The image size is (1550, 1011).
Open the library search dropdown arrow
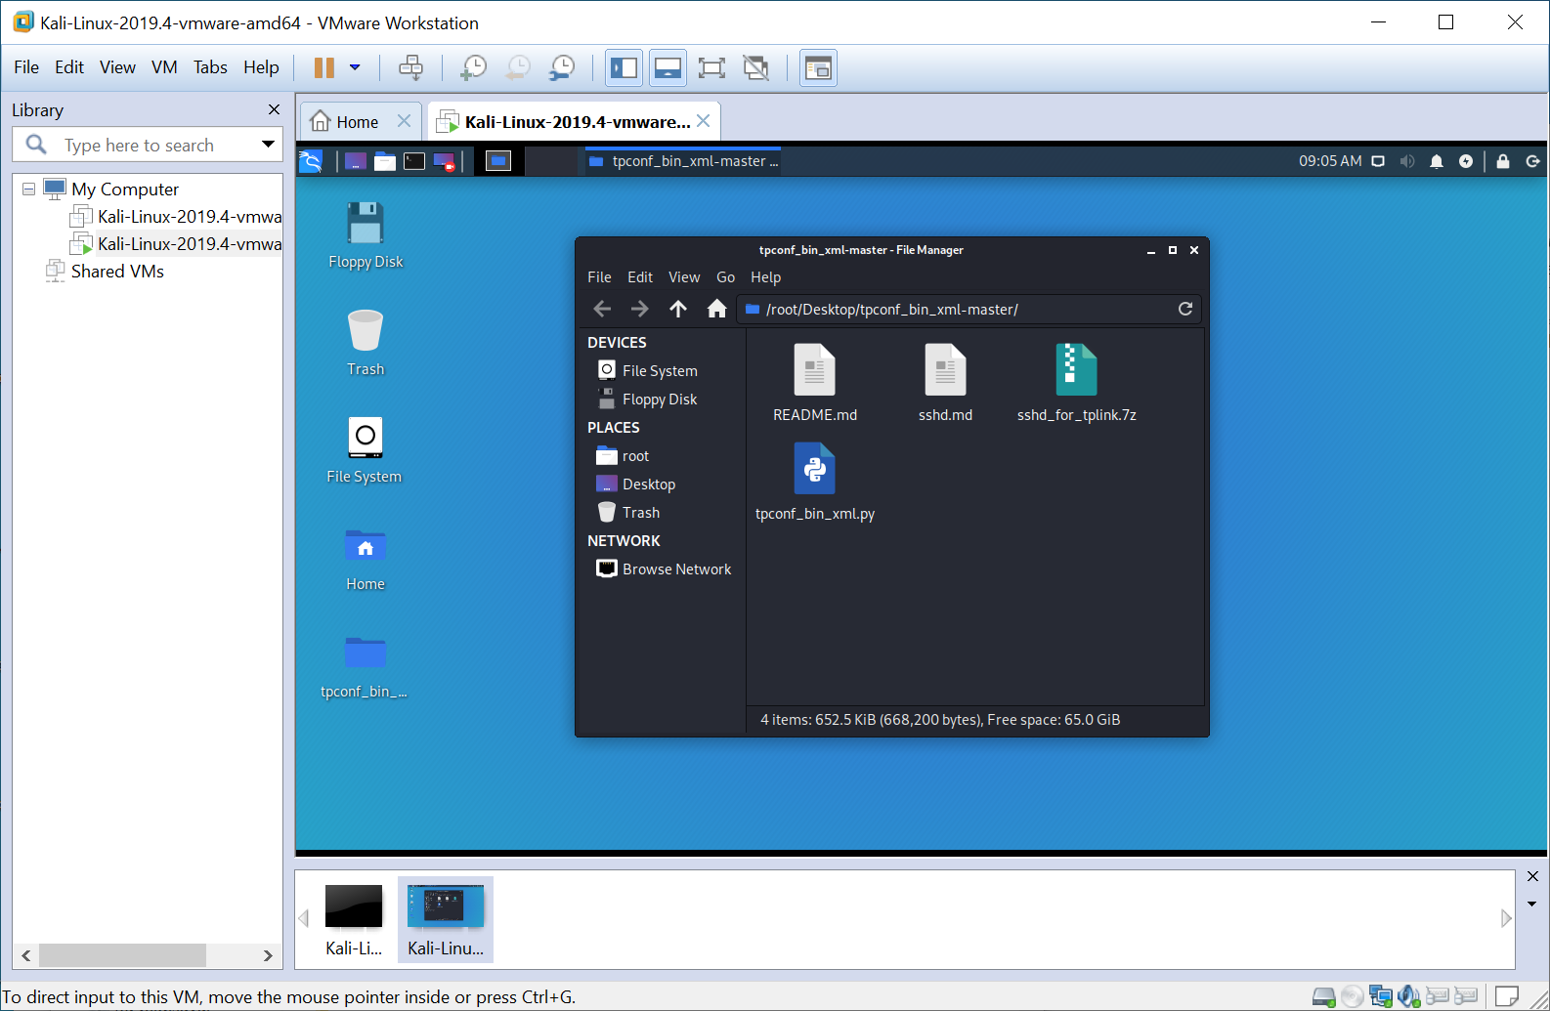coord(268,145)
